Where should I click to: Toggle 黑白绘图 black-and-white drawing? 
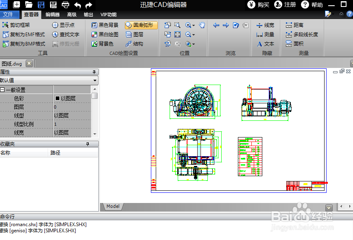[x=105, y=35]
